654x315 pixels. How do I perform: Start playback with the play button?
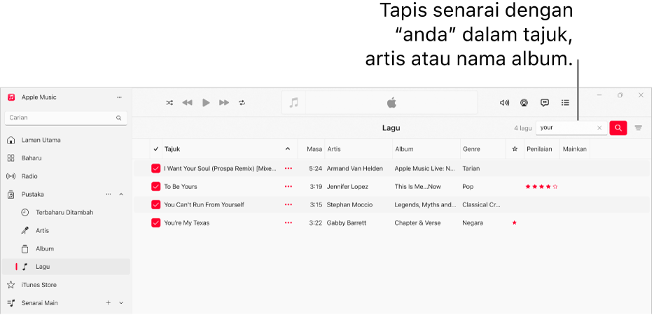pyautogui.click(x=206, y=103)
